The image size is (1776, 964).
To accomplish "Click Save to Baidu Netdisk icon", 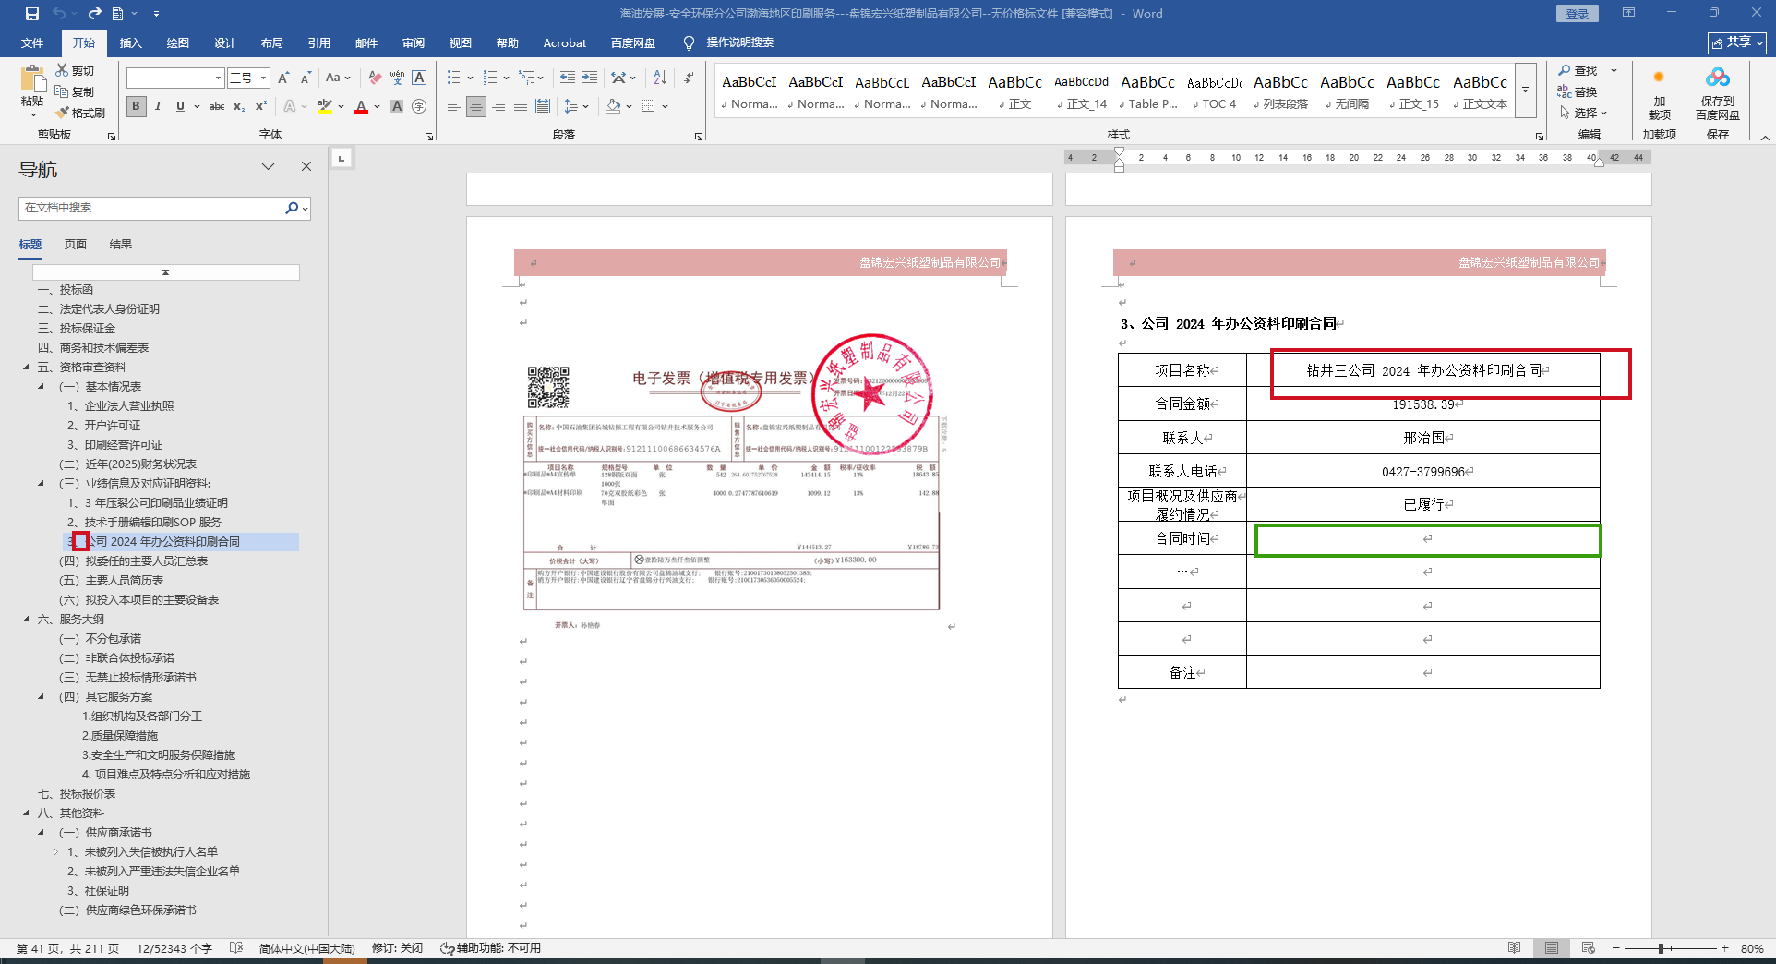I will click(1717, 92).
